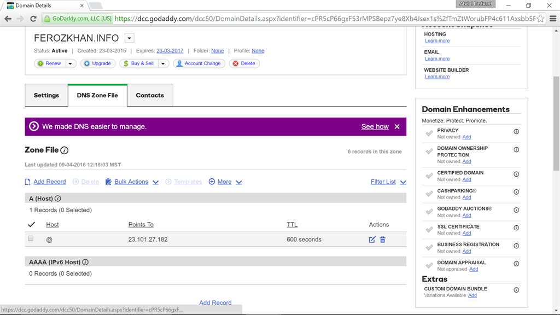This screenshot has width=560, height=315.
Task: Click info icon for Certified Domain
Action: pos(516,174)
